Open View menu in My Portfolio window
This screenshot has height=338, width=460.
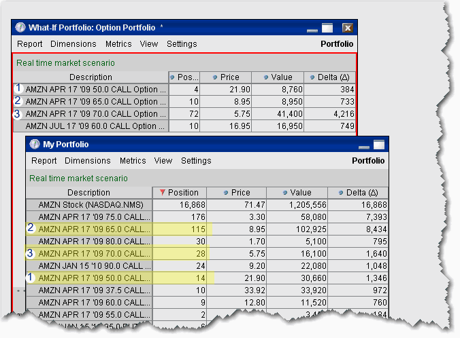(163, 161)
